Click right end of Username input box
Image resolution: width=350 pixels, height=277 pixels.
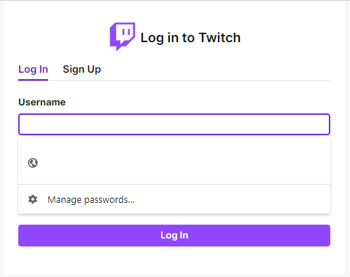(x=321, y=124)
